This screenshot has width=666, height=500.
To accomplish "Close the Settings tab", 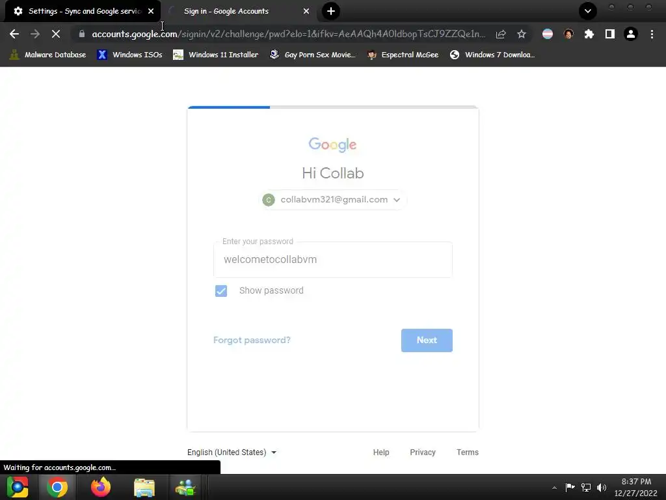I will pyautogui.click(x=151, y=11).
